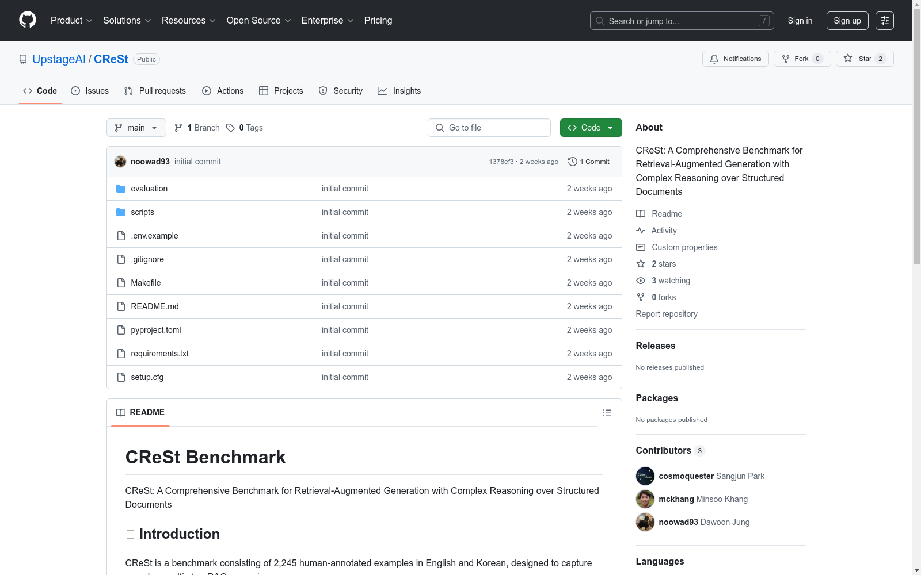Expand the Product menu
Viewport: 921px width, 575px height.
click(x=71, y=21)
